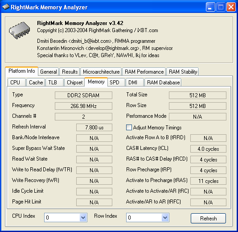Click the Page Hit Limit value field
This screenshot has height=232, width=238.
pyautogui.click(x=94, y=202)
